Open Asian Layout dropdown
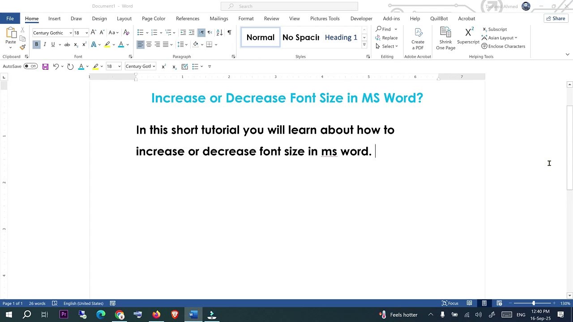 (500, 38)
